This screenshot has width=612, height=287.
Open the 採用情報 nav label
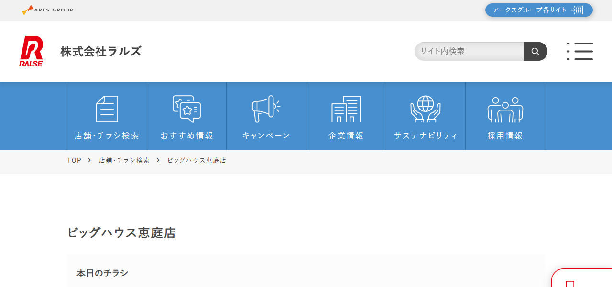point(505,136)
